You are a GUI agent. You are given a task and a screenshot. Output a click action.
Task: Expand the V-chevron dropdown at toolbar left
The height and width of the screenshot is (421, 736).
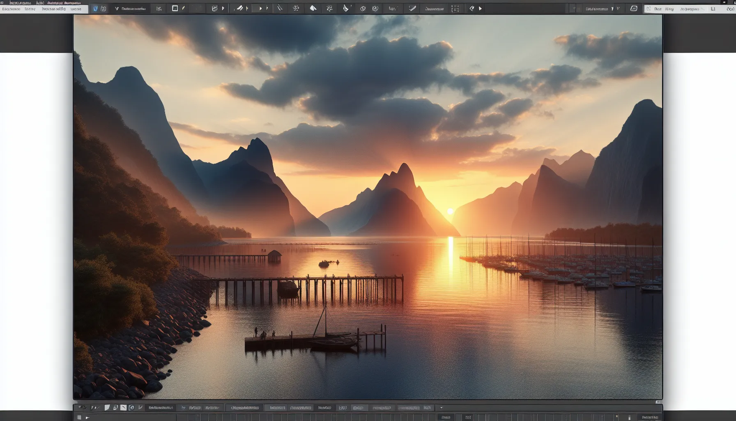[x=117, y=9]
